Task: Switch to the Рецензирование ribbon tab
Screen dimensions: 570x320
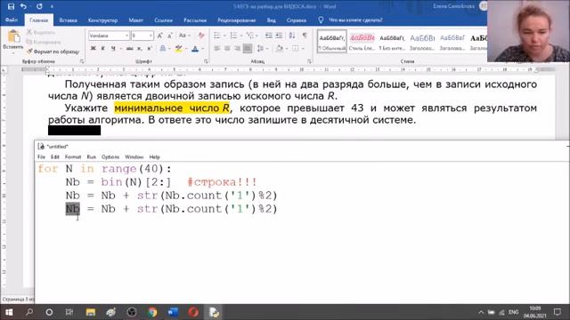Action: click(237, 20)
